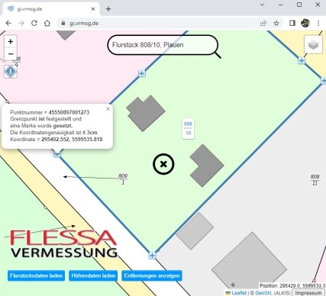Reload the current page
Image resolution: width=326 pixels, height=296 pixels.
34,23
